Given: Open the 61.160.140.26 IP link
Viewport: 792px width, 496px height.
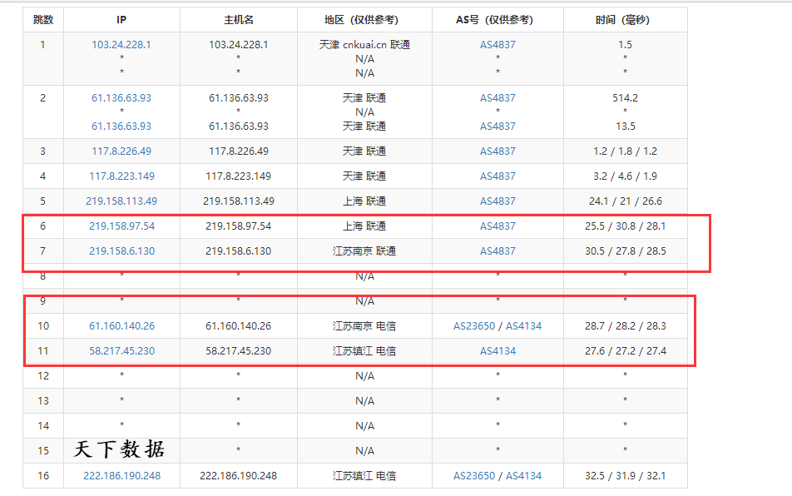Looking at the screenshot, I should (121, 326).
